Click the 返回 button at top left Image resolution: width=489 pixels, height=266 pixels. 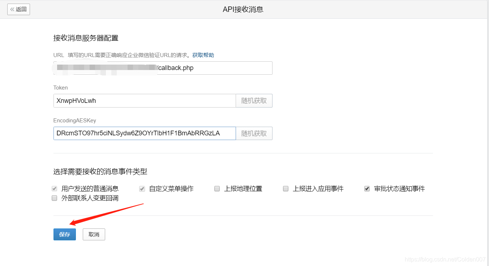pos(18,9)
